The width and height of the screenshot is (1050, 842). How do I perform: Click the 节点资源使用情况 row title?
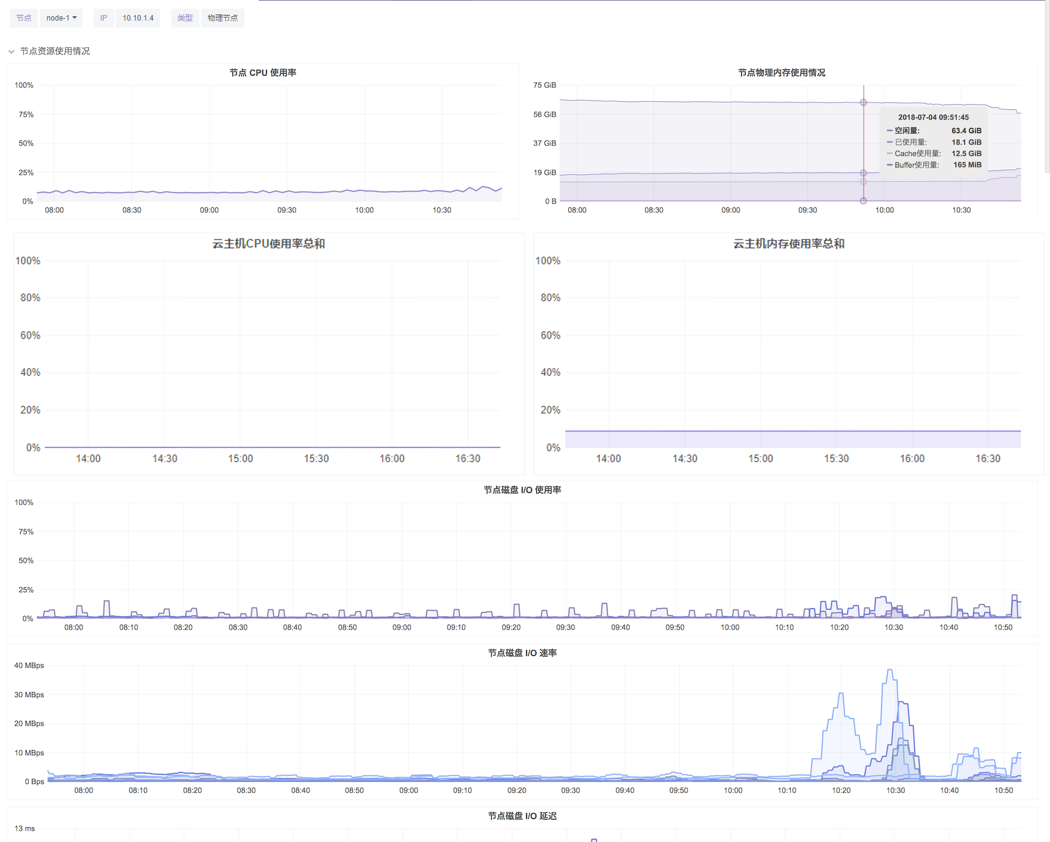[x=55, y=51]
